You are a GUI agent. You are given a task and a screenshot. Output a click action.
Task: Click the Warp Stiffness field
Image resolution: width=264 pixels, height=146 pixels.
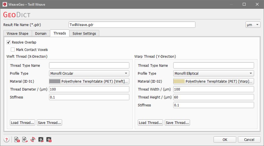click(214, 105)
